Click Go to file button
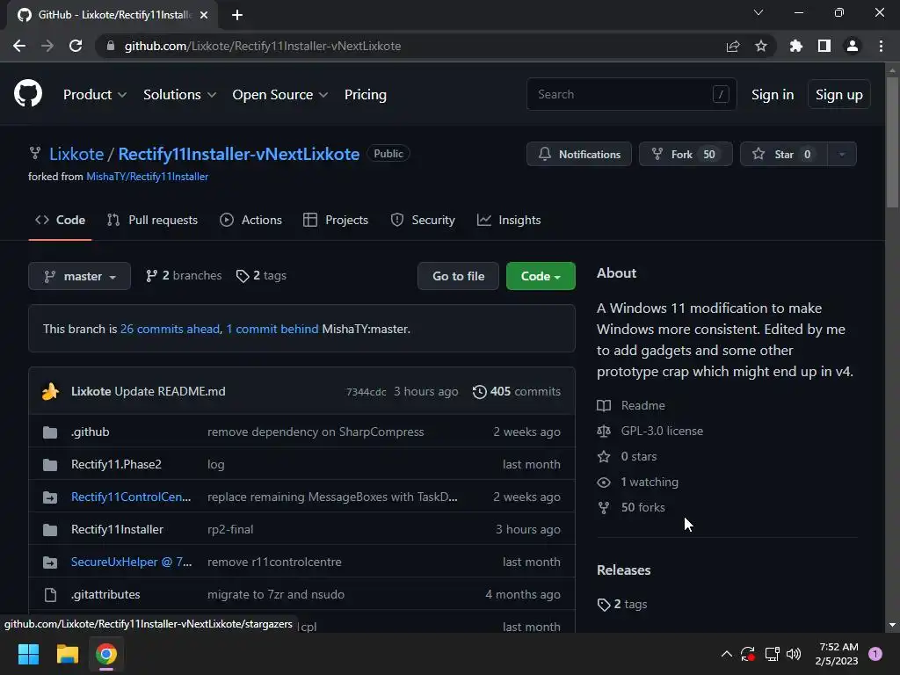900x675 pixels. coord(458,276)
